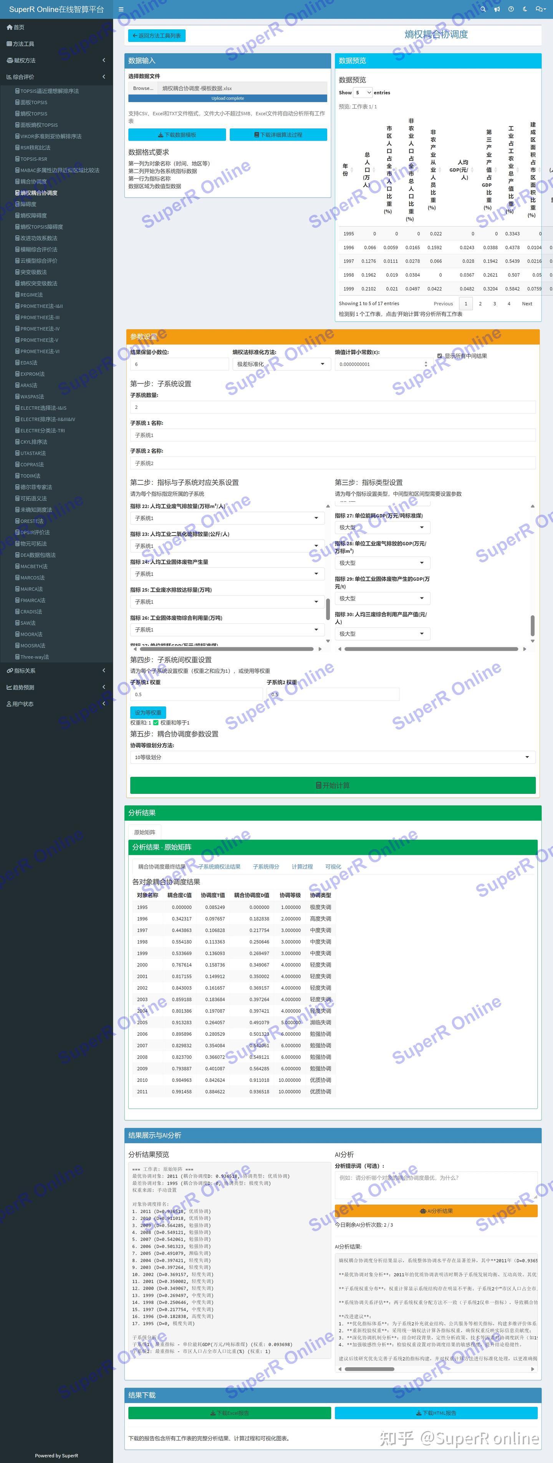Click the chart icon beside 综合评价
The image size is (553, 1463).
coord(9,77)
